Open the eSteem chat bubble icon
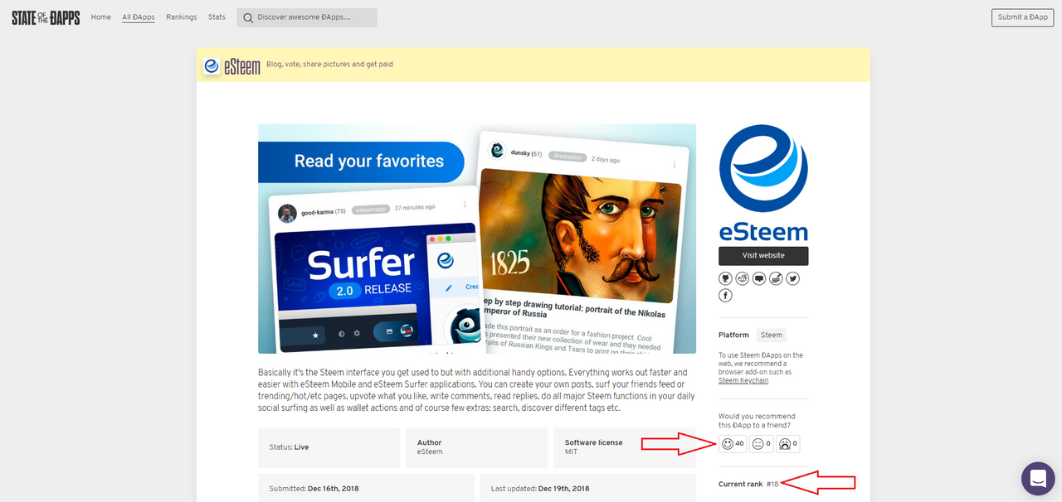The height and width of the screenshot is (502, 1062). pos(759,279)
